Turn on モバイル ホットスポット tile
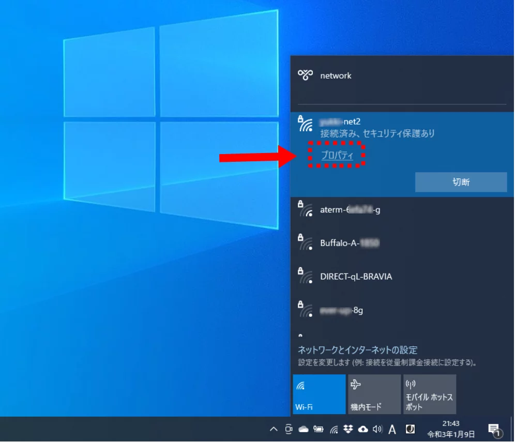Viewport: 515px width, 442px height. point(429,394)
